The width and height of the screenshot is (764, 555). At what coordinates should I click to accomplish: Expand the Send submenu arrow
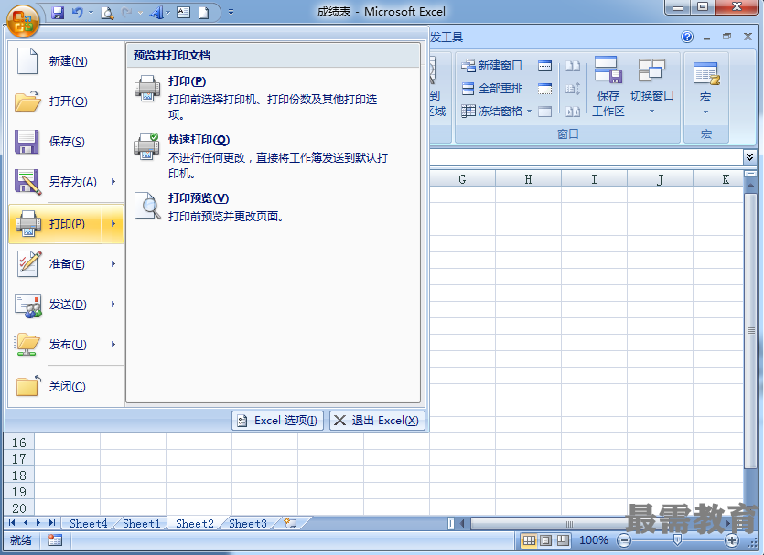tap(113, 304)
